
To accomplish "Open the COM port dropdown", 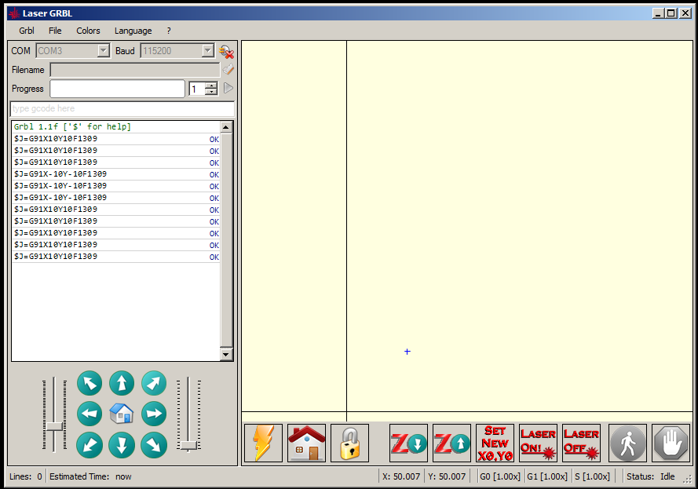I will tap(104, 51).
